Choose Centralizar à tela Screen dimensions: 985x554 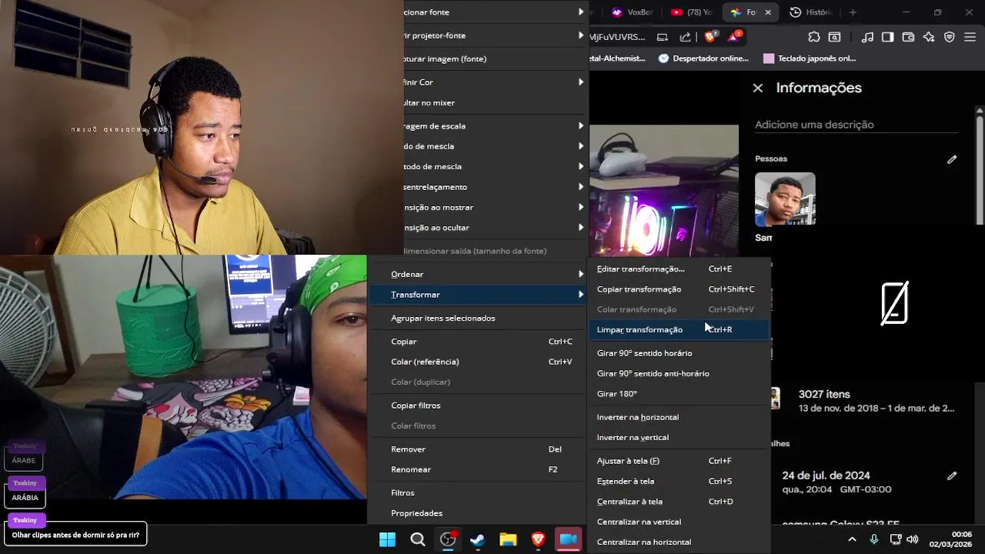point(678,502)
